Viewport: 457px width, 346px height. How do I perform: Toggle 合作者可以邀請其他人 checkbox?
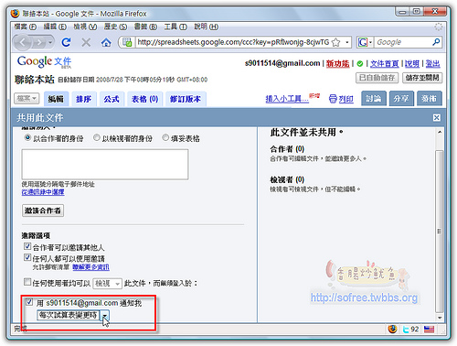(27, 246)
